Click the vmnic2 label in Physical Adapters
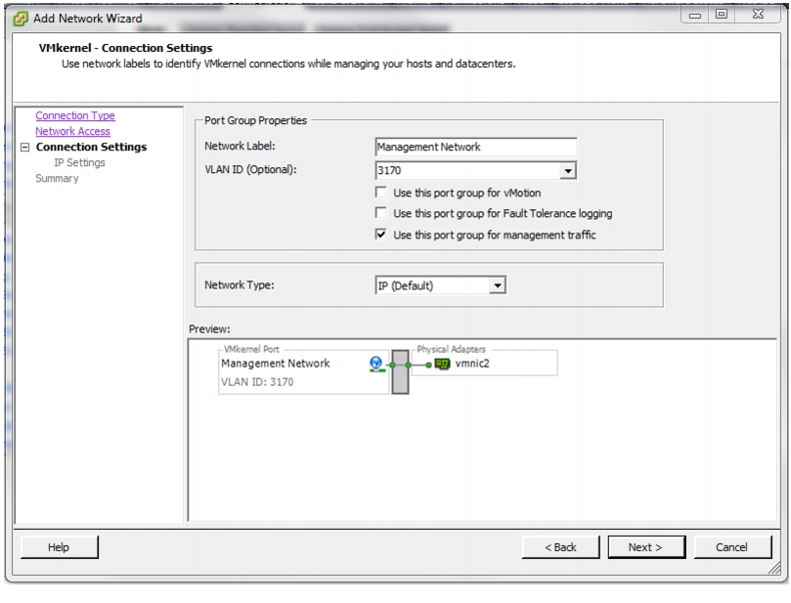 (472, 364)
